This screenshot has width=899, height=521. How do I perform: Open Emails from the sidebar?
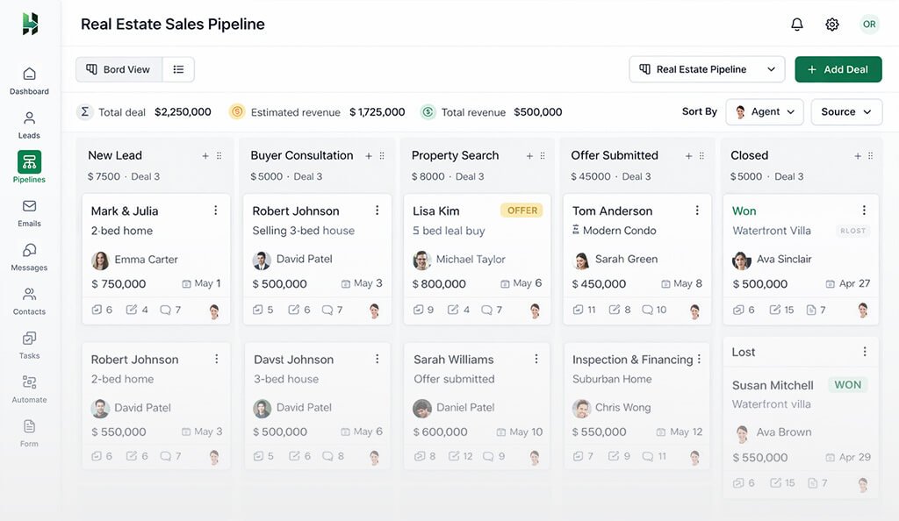point(29,211)
